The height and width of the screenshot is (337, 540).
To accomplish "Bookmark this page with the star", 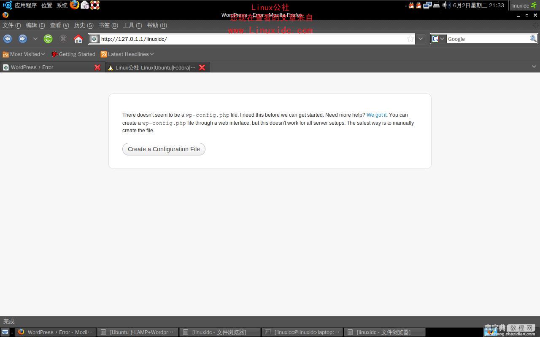I will point(410,39).
